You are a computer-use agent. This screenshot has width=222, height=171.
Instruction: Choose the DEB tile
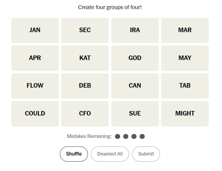[x=85, y=85]
